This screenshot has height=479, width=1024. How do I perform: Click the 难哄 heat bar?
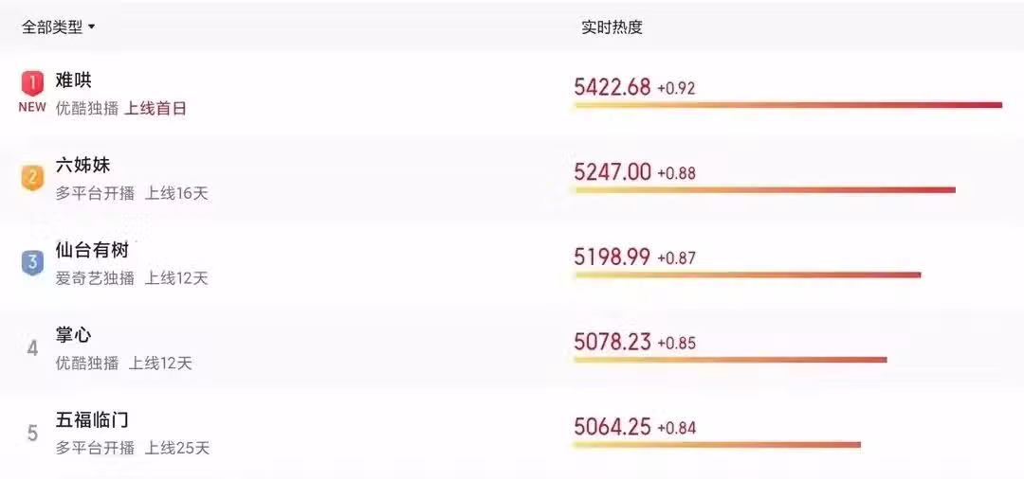788,105
